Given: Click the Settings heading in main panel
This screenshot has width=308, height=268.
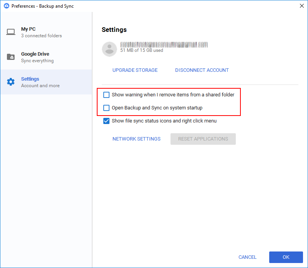Looking at the screenshot, I should pos(114,30).
